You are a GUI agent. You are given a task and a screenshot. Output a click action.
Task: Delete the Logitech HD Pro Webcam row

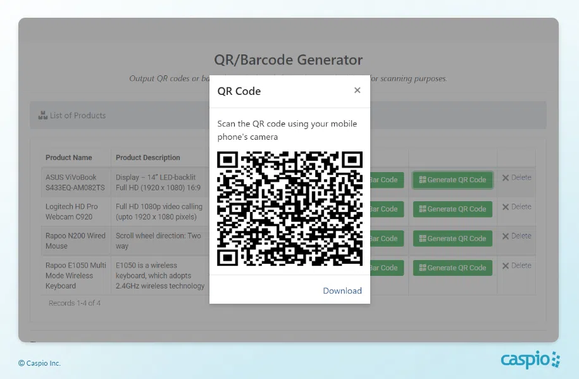pos(516,207)
